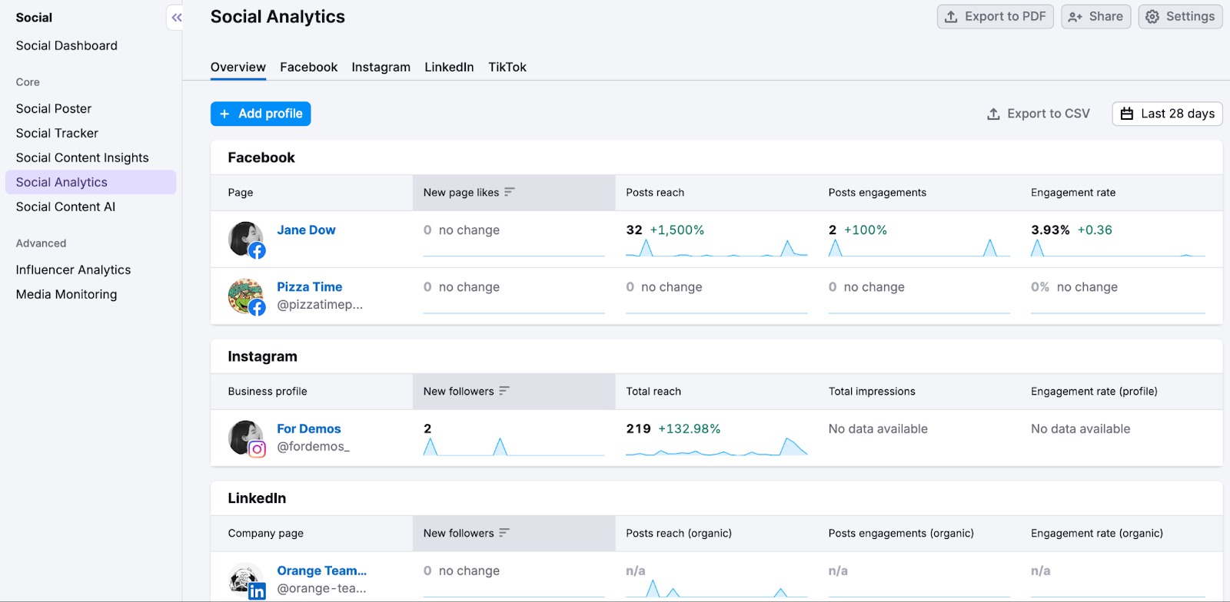Open the Settings menu

click(1180, 17)
